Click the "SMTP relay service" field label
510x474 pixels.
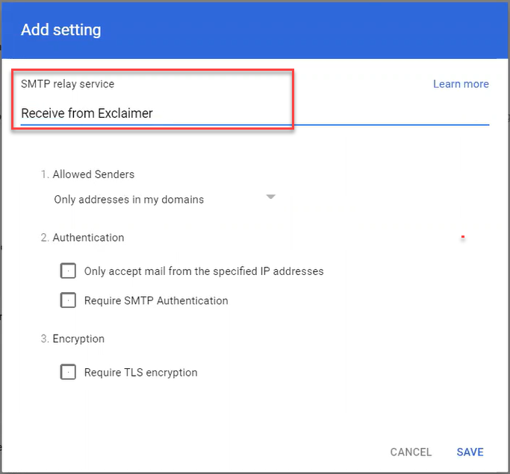67,84
